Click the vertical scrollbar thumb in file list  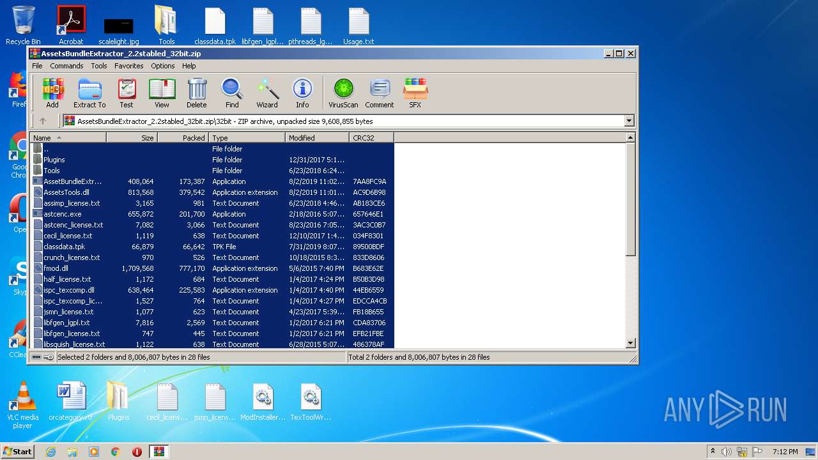(630, 199)
